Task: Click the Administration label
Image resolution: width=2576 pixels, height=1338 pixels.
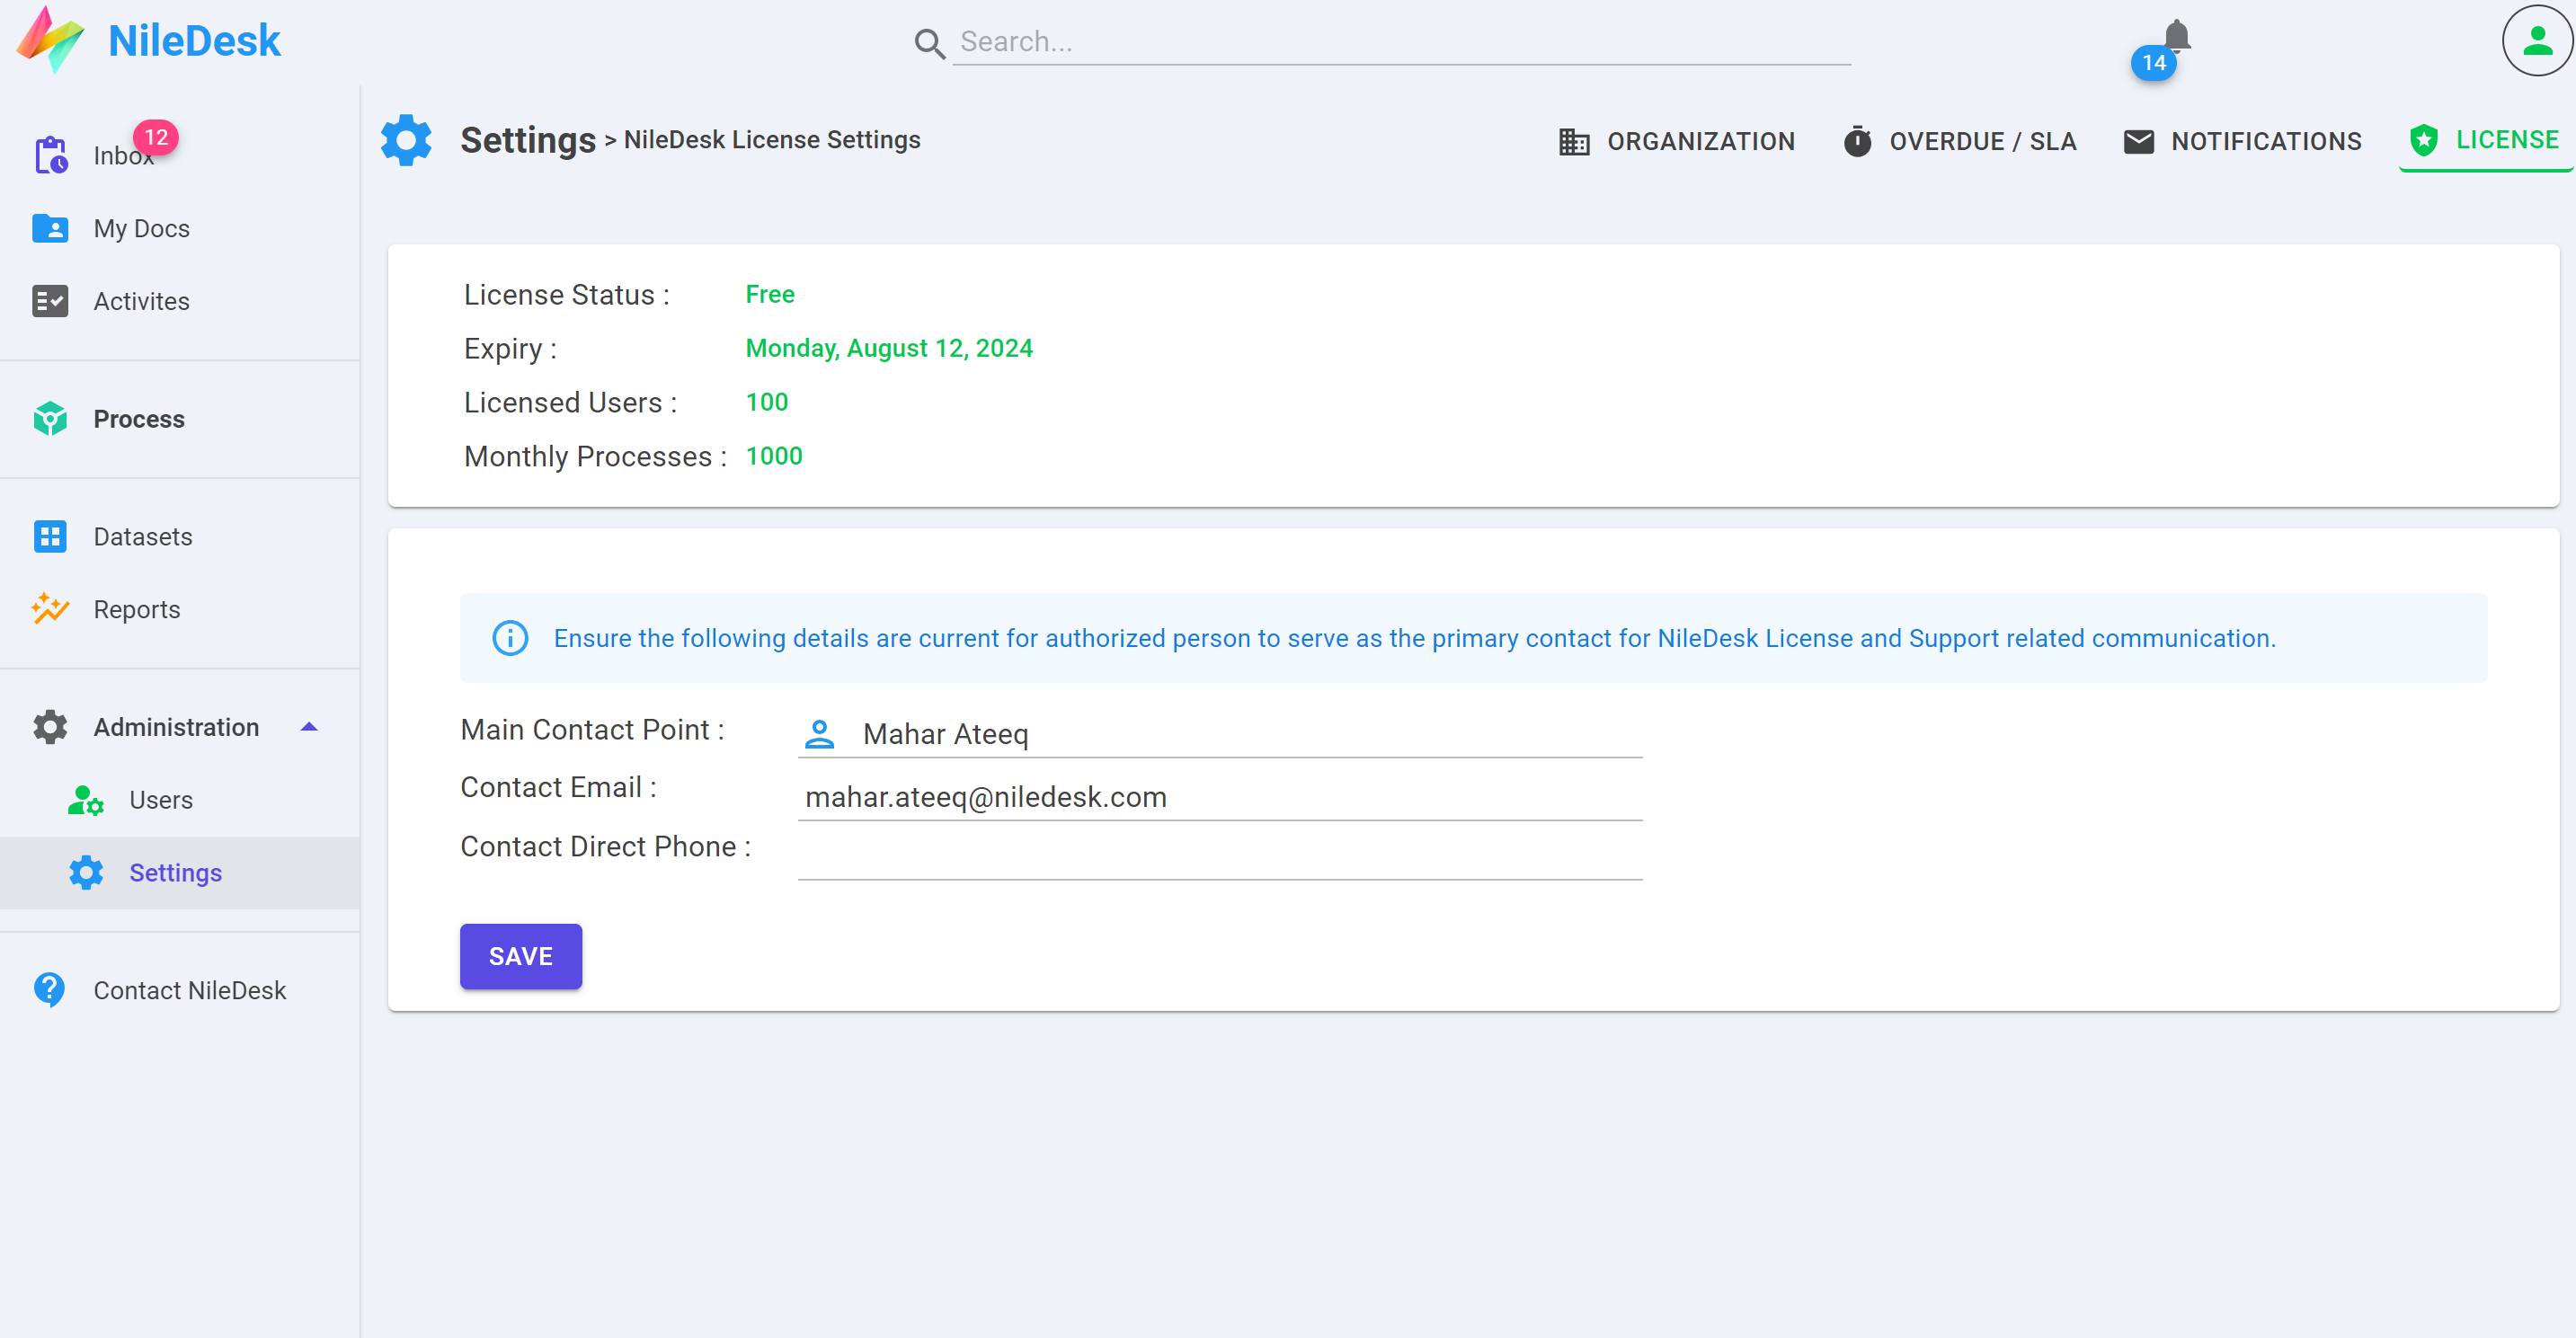Action: (176, 727)
